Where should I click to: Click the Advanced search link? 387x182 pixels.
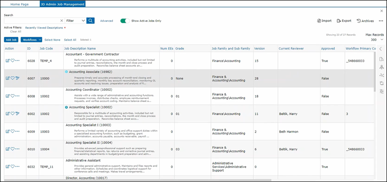107,21
